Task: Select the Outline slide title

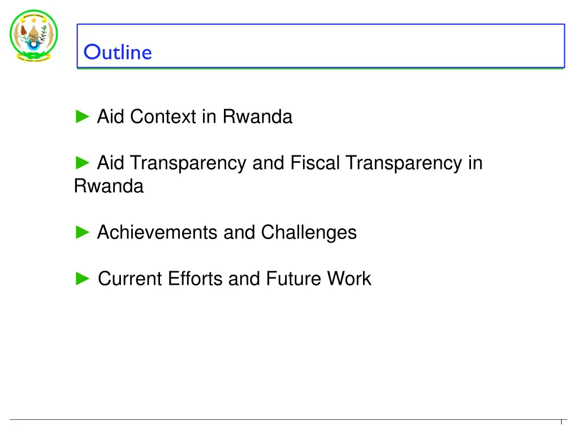Action: 118,52
